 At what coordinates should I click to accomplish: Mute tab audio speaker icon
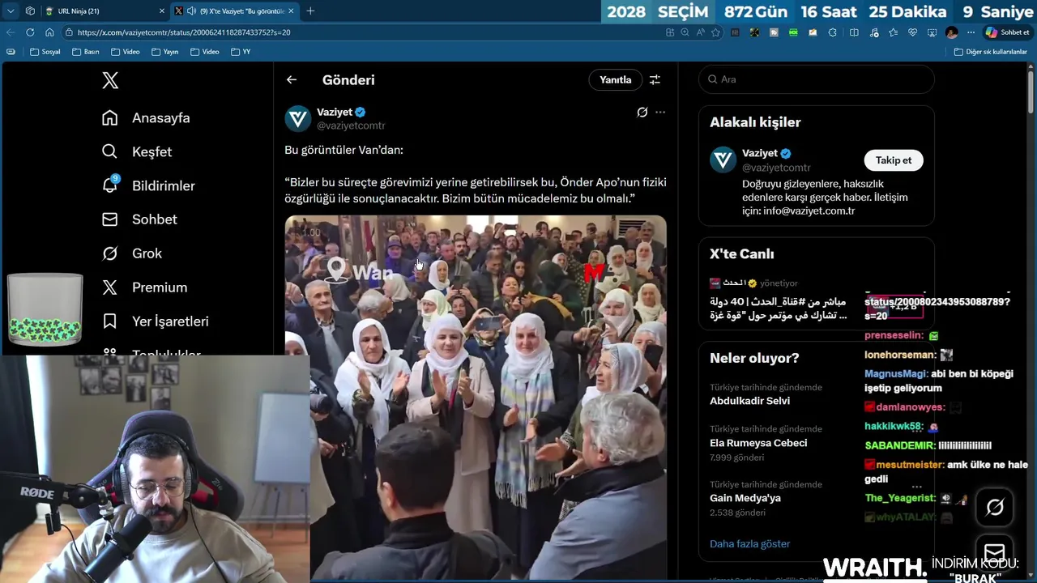pos(191,11)
